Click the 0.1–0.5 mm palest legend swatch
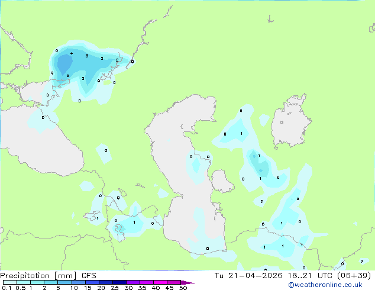 click(10, 282)
